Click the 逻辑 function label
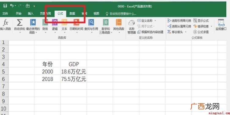This screenshot has width=230, height=115. coord(55,29)
